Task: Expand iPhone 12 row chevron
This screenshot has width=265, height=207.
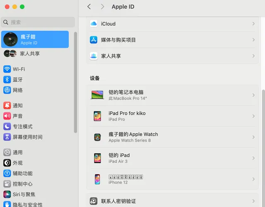Action: click(x=253, y=179)
